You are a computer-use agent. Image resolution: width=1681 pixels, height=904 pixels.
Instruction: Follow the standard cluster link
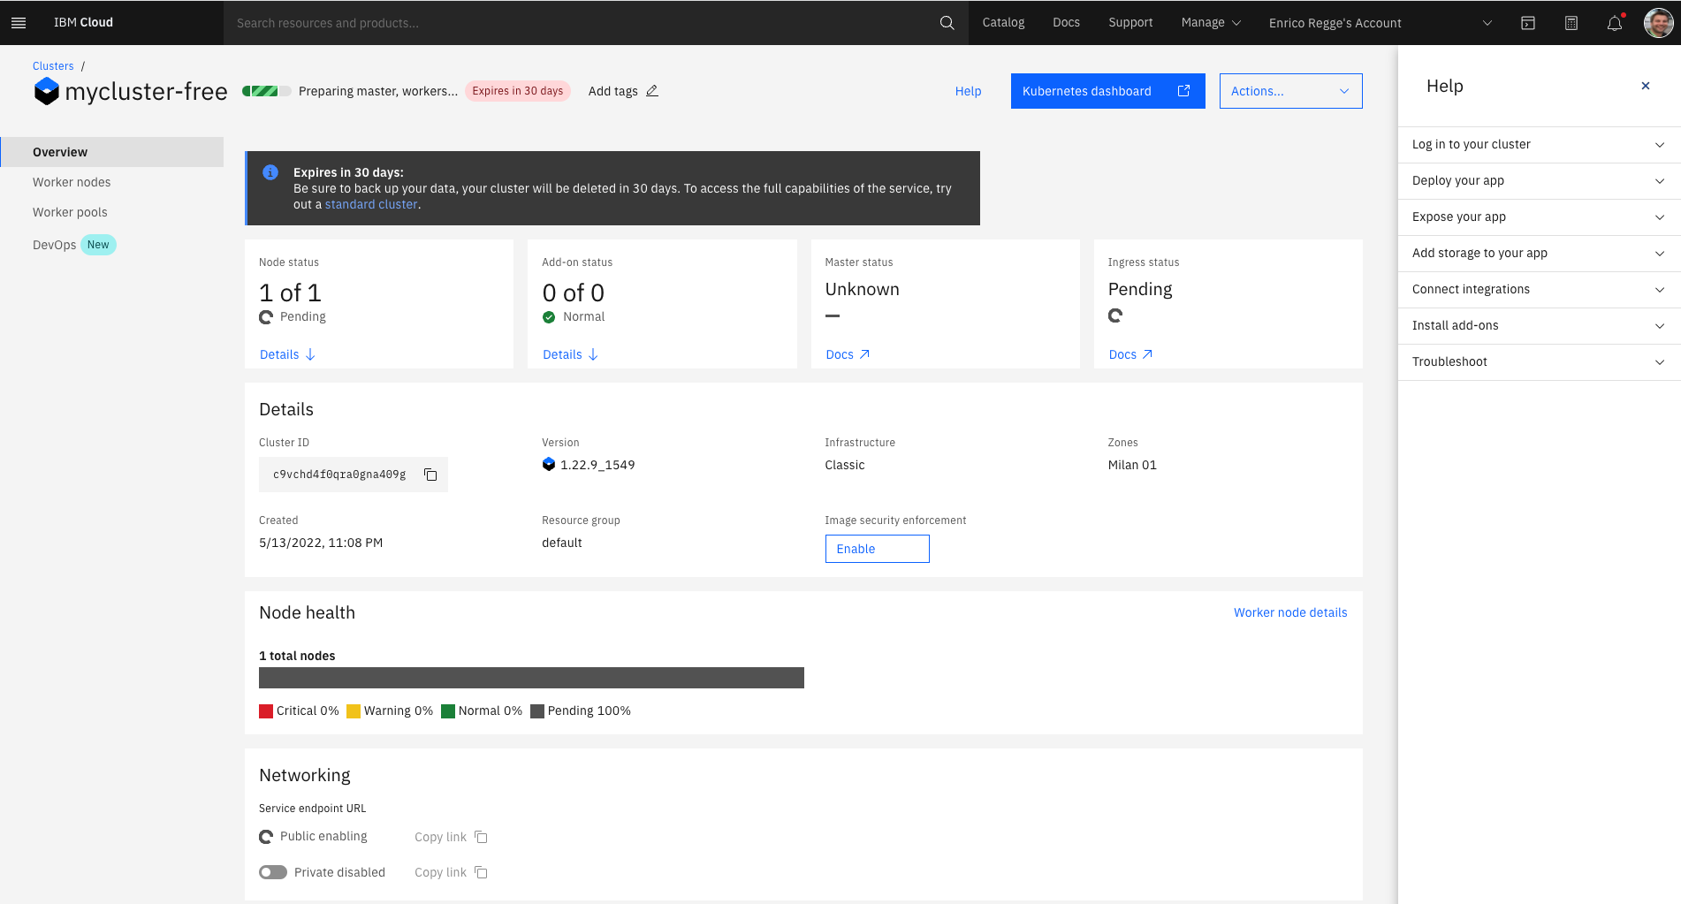[x=371, y=204]
